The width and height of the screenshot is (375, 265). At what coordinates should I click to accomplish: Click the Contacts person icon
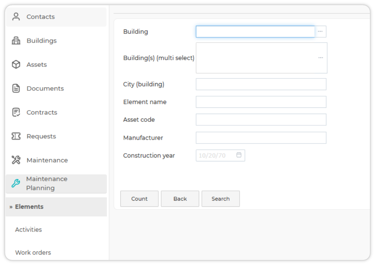click(x=16, y=17)
